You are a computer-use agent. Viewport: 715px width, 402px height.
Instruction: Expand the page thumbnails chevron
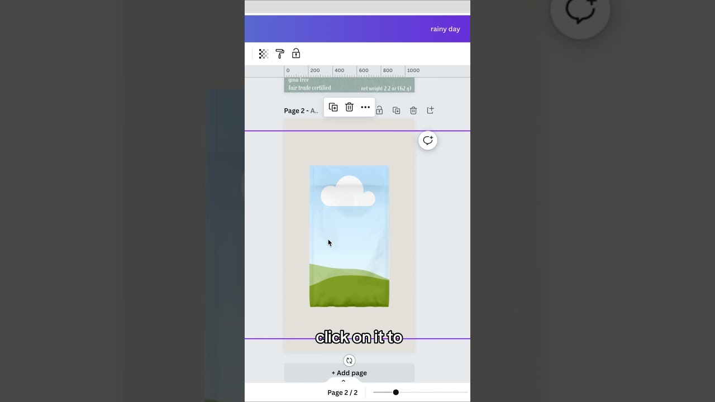tap(343, 381)
